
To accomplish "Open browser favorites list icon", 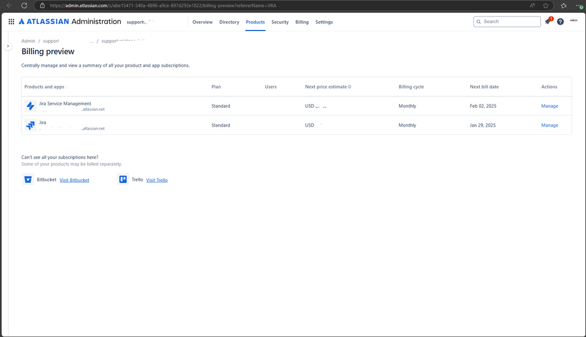I will pyautogui.click(x=564, y=6).
